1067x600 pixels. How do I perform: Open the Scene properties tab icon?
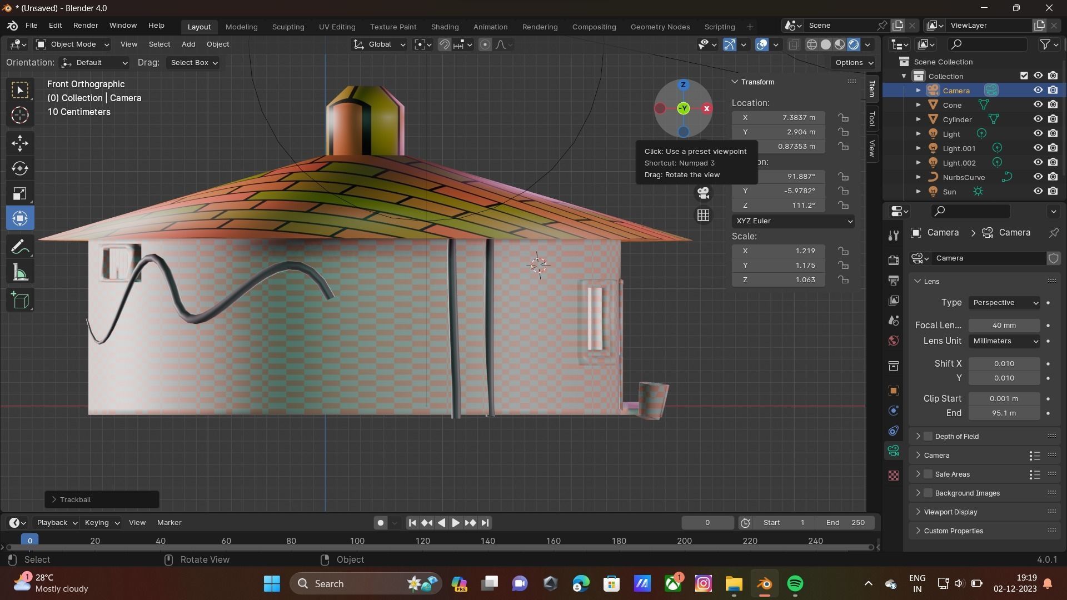893,321
